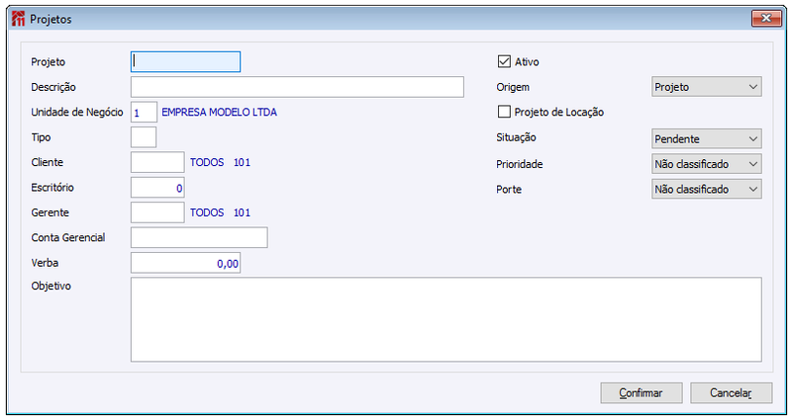Select the Escritório number field

coord(157,188)
